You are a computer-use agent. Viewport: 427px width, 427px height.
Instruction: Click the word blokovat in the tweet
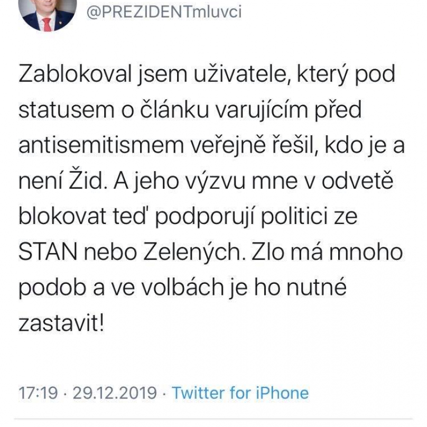62,216
